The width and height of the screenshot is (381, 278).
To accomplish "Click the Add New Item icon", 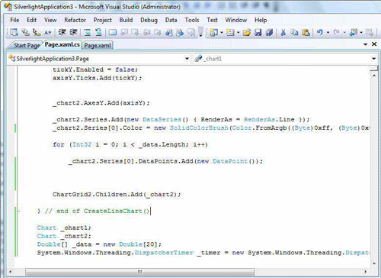I will [230, 33].
